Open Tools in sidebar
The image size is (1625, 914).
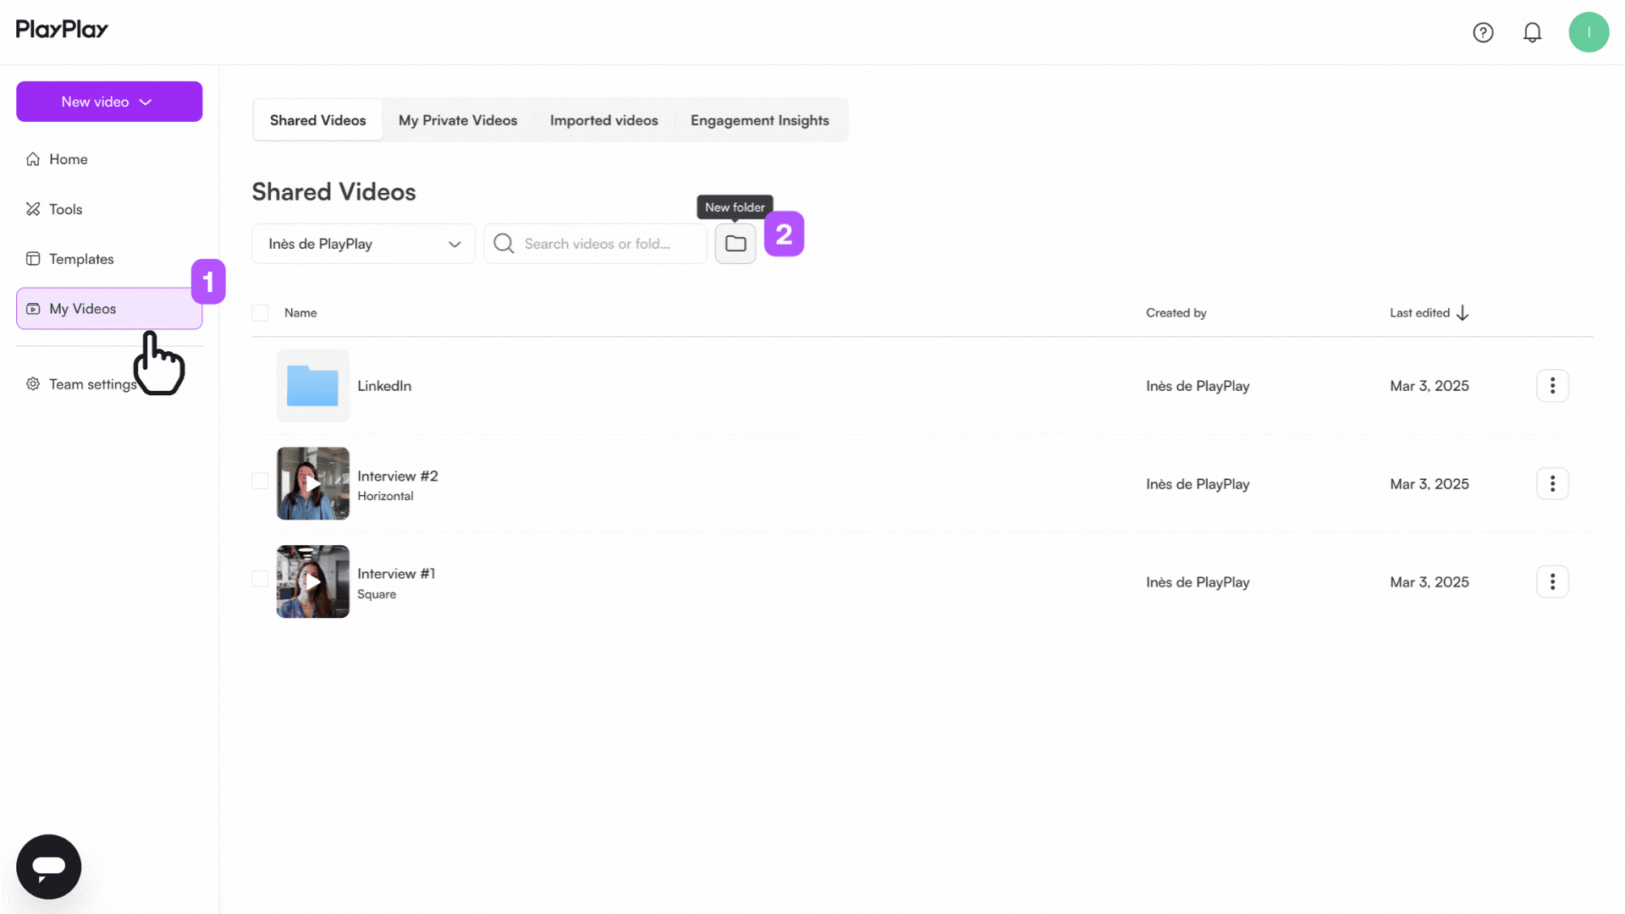(x=109, y=209)
